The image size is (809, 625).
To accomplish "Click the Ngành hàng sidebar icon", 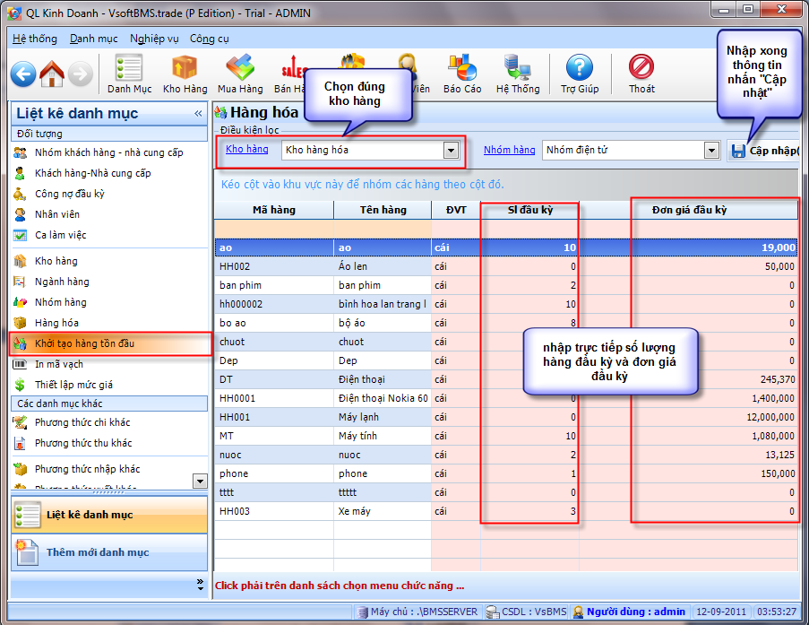I will pos(20,282).
